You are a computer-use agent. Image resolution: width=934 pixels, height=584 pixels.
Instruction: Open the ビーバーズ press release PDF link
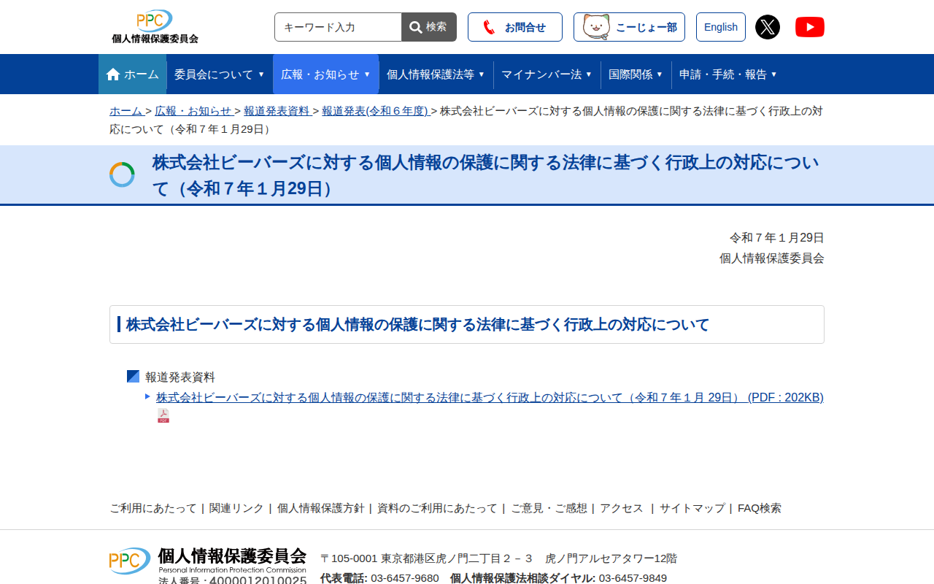pyautogui.click(x=490, y=398)
